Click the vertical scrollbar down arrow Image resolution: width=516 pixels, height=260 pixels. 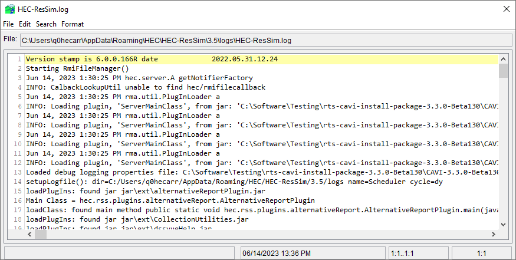tap(503, 225)
